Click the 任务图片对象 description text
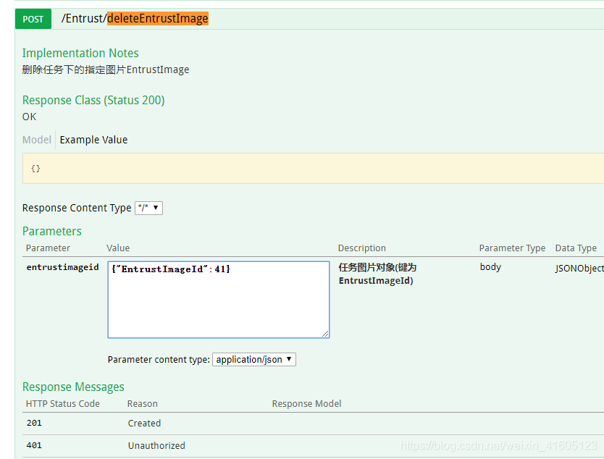The width and height of the screenshot is (604, 459). [377, 274]
